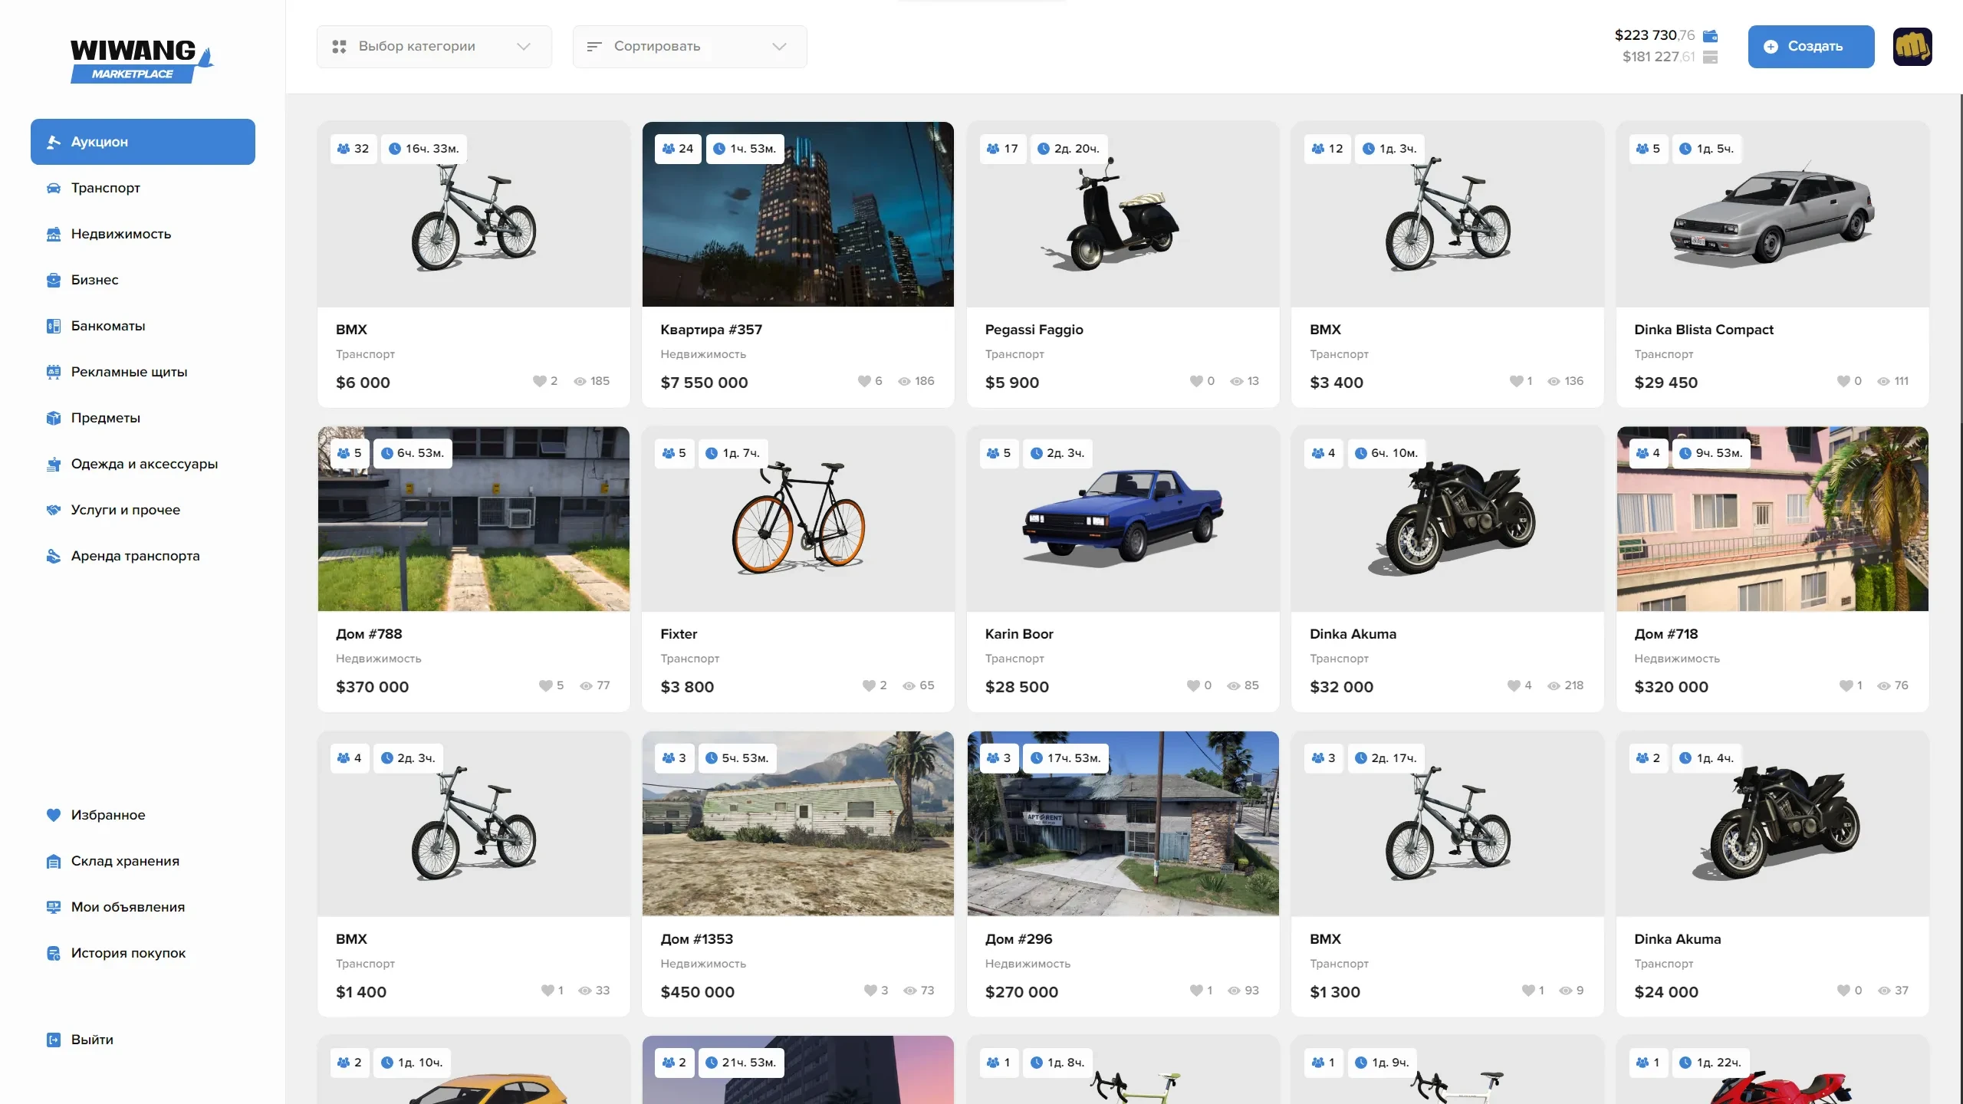
Task: Click the История покупок icon
Action: 54,953
